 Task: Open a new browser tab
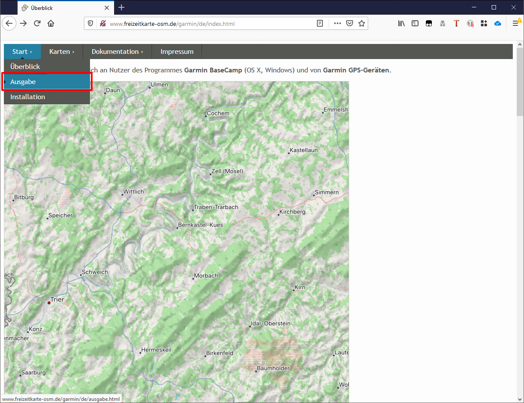click(x=121, y=7)
